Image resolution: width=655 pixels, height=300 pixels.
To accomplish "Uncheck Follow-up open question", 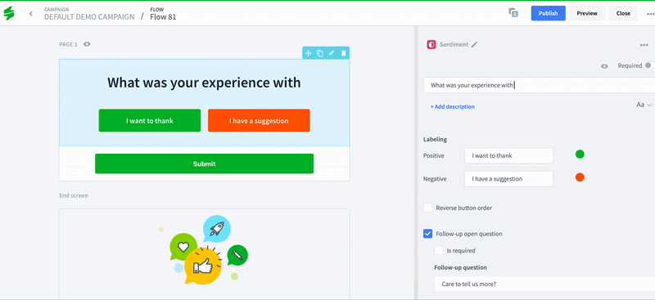I will [427, 234].
